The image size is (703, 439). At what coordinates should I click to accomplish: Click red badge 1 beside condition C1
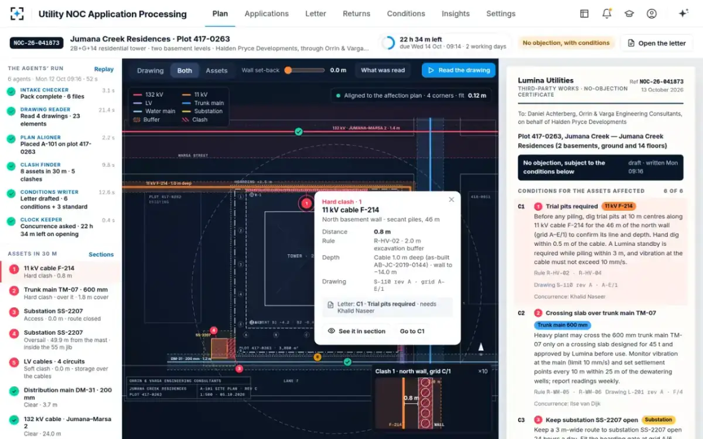pyautogui.click(x=538, y=207)
